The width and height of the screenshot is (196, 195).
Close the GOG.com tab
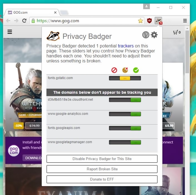[55, 12]
